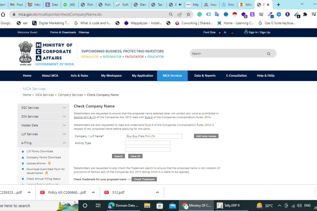
Task: Click the Clear All button
Action: (x=135, y=156)
